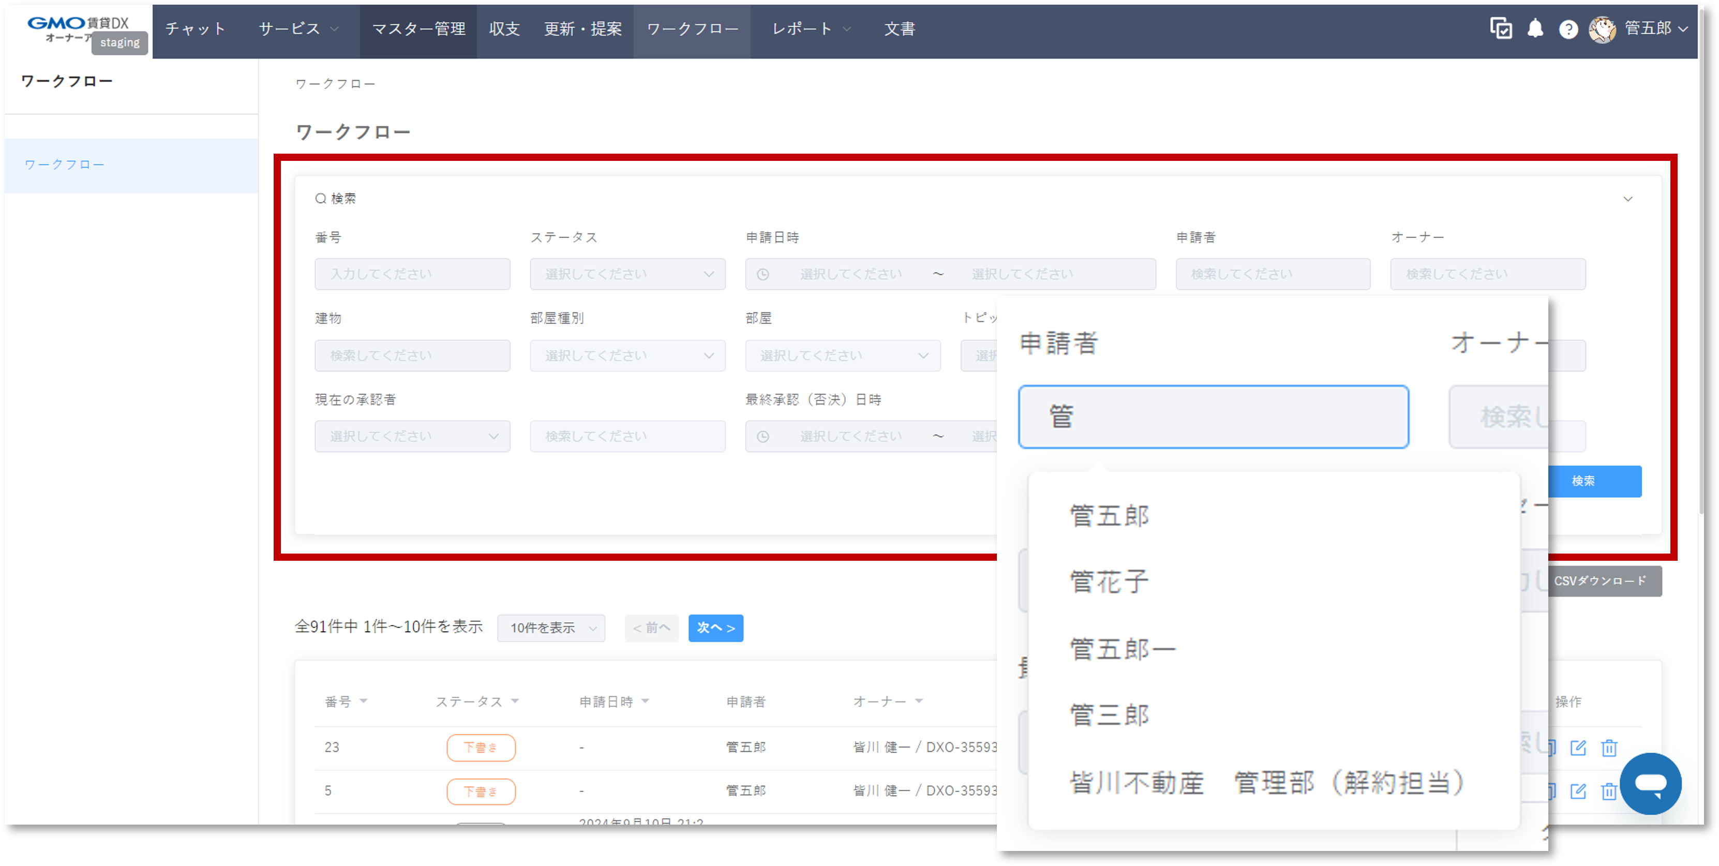Open the ステータス filter dropdown
The height and width of the screenshot is (866, 1719).
pos(627,274)
